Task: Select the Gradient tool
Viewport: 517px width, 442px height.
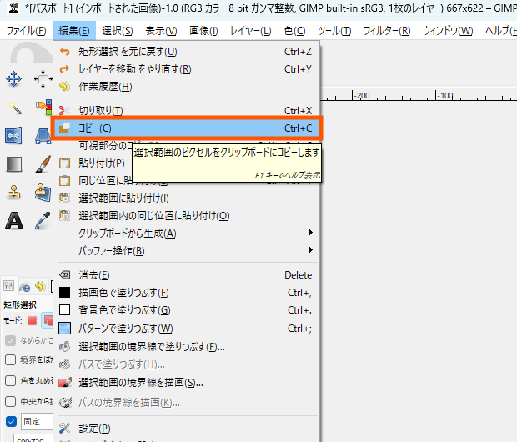Action: (x=13, y=164)
